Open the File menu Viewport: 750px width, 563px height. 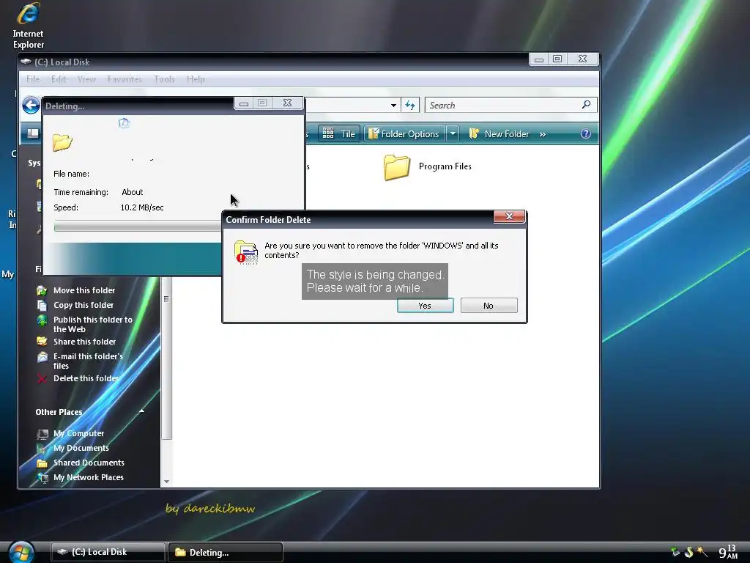coord(33,79)
